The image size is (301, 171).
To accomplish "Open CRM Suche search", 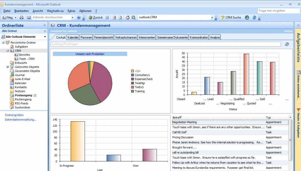I will (231, 17).
